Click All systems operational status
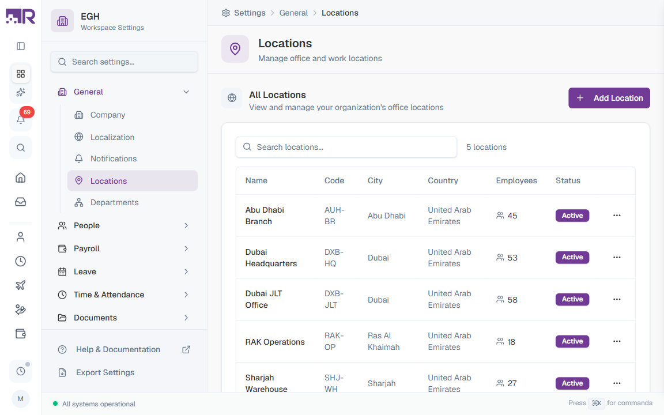 tap(94, 404)
